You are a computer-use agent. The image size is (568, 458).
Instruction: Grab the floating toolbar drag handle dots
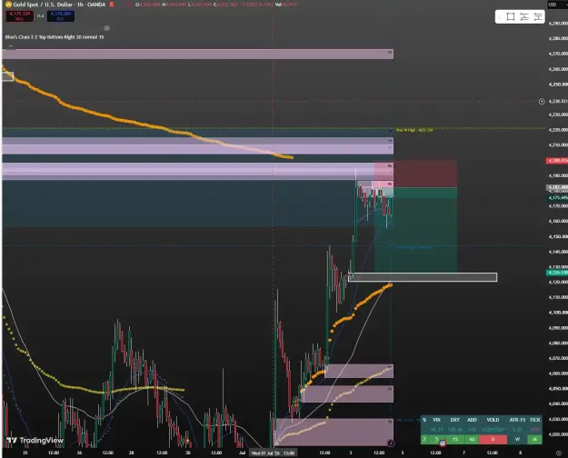500,16
